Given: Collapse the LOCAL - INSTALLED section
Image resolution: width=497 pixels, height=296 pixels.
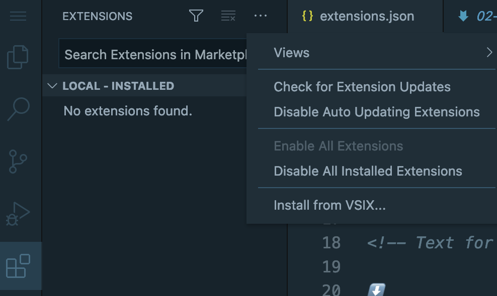Looking at the screenshot, I should point(52,85).
